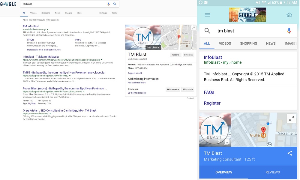Screen dimensions: 300x180
Task: Open the Greg Kristan SEO Consultant result
Action: [59, 110]
